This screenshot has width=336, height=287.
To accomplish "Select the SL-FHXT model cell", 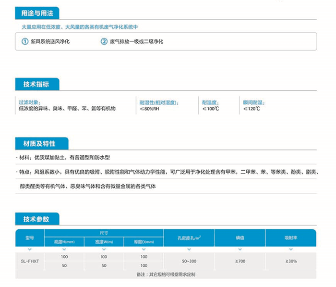I will (29, 261).
